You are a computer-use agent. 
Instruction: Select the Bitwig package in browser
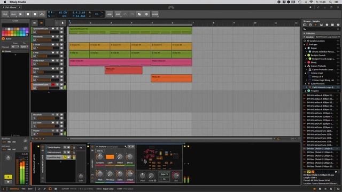[x=314, y=62]
